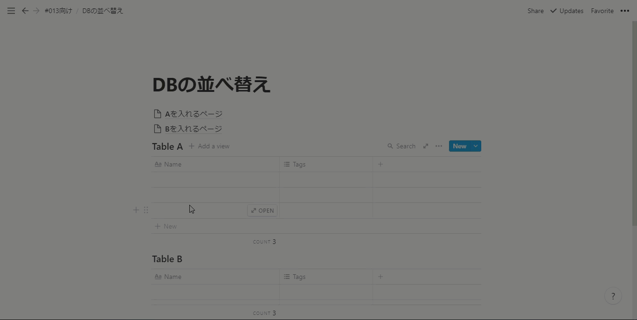Add a view to Table A
Image resolution: width=637 pixels, height=320 pixels.
(x=209, y=146)
